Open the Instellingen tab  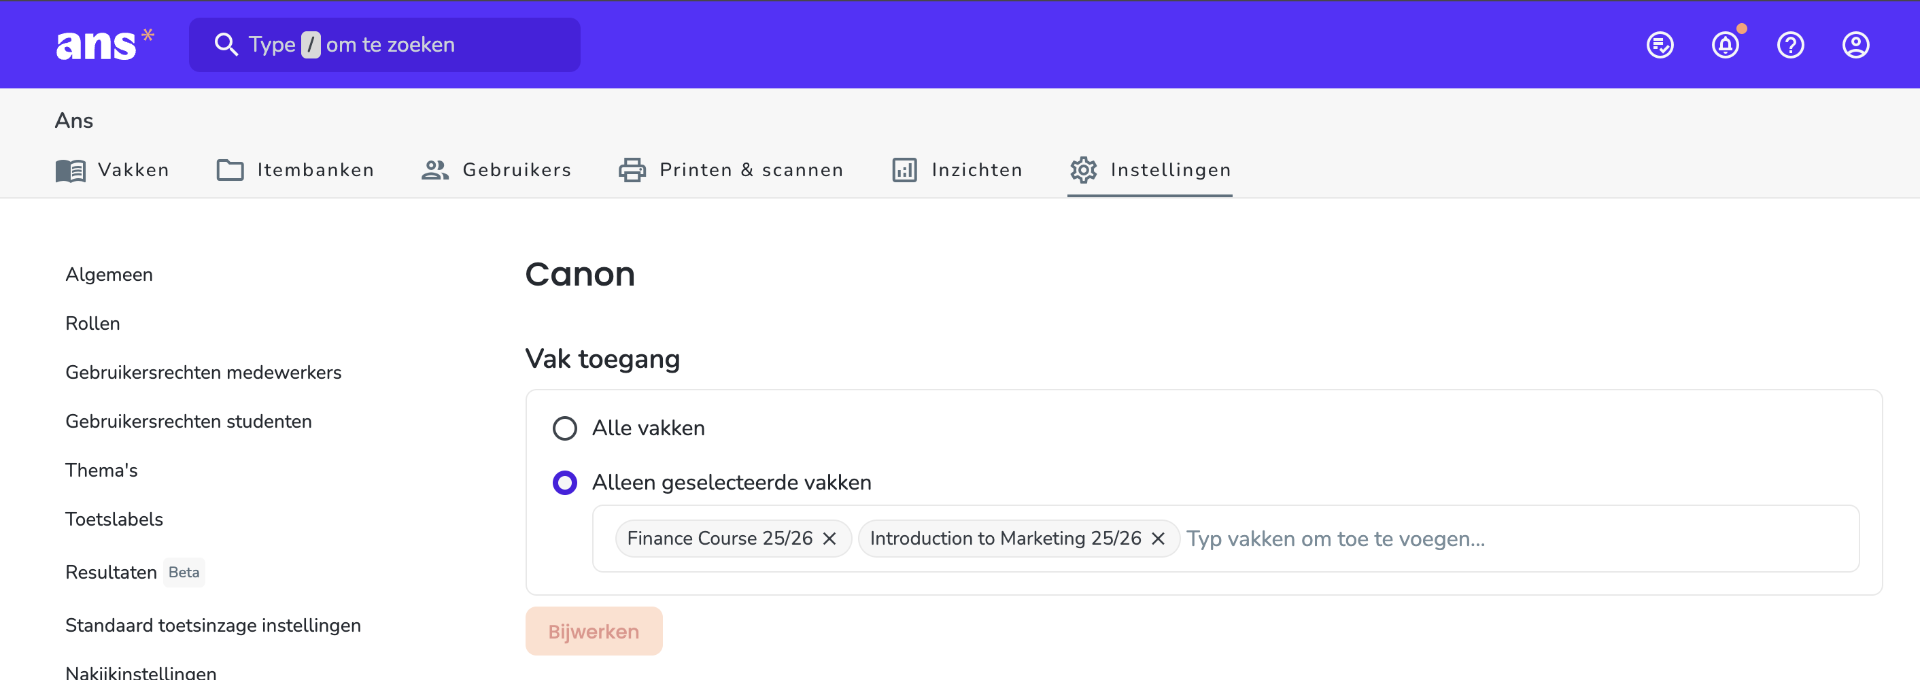click(x=1150, y=171)
